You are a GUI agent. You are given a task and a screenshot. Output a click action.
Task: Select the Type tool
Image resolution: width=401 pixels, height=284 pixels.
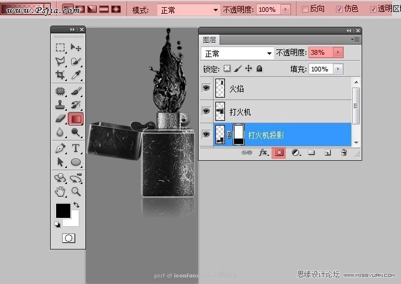click(x=76, y=148)
